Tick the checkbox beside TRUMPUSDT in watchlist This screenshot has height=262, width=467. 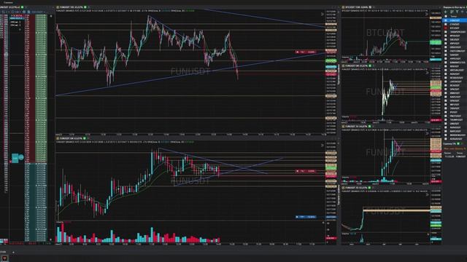point(446,119)
